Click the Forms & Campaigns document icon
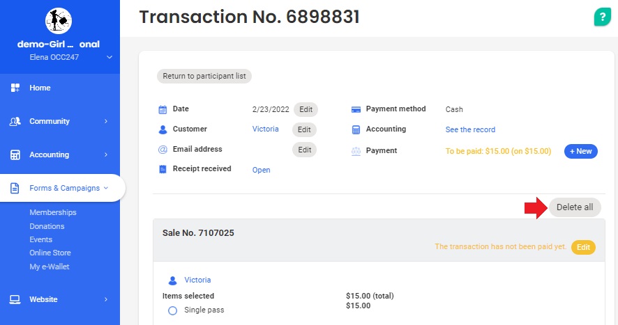Screen dimensions: 618x325 pos(15,188)
